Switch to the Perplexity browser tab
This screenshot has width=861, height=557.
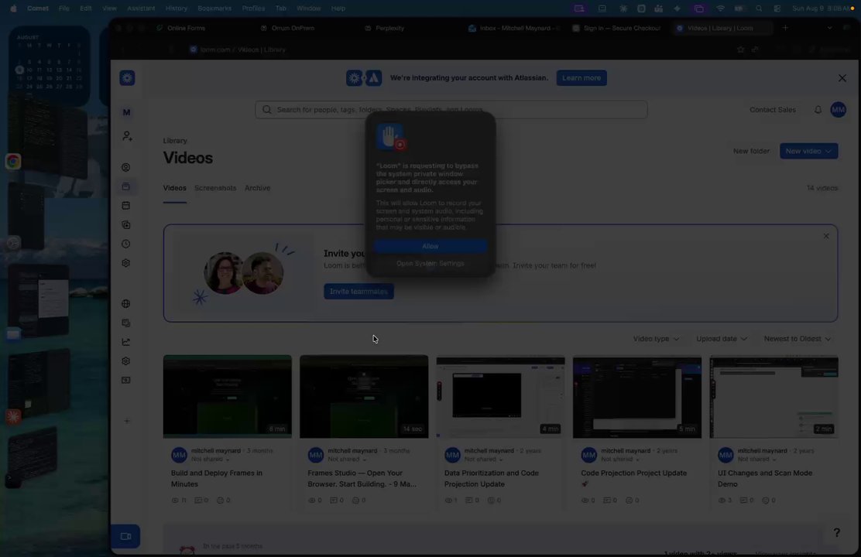click(x=390, y=28)
